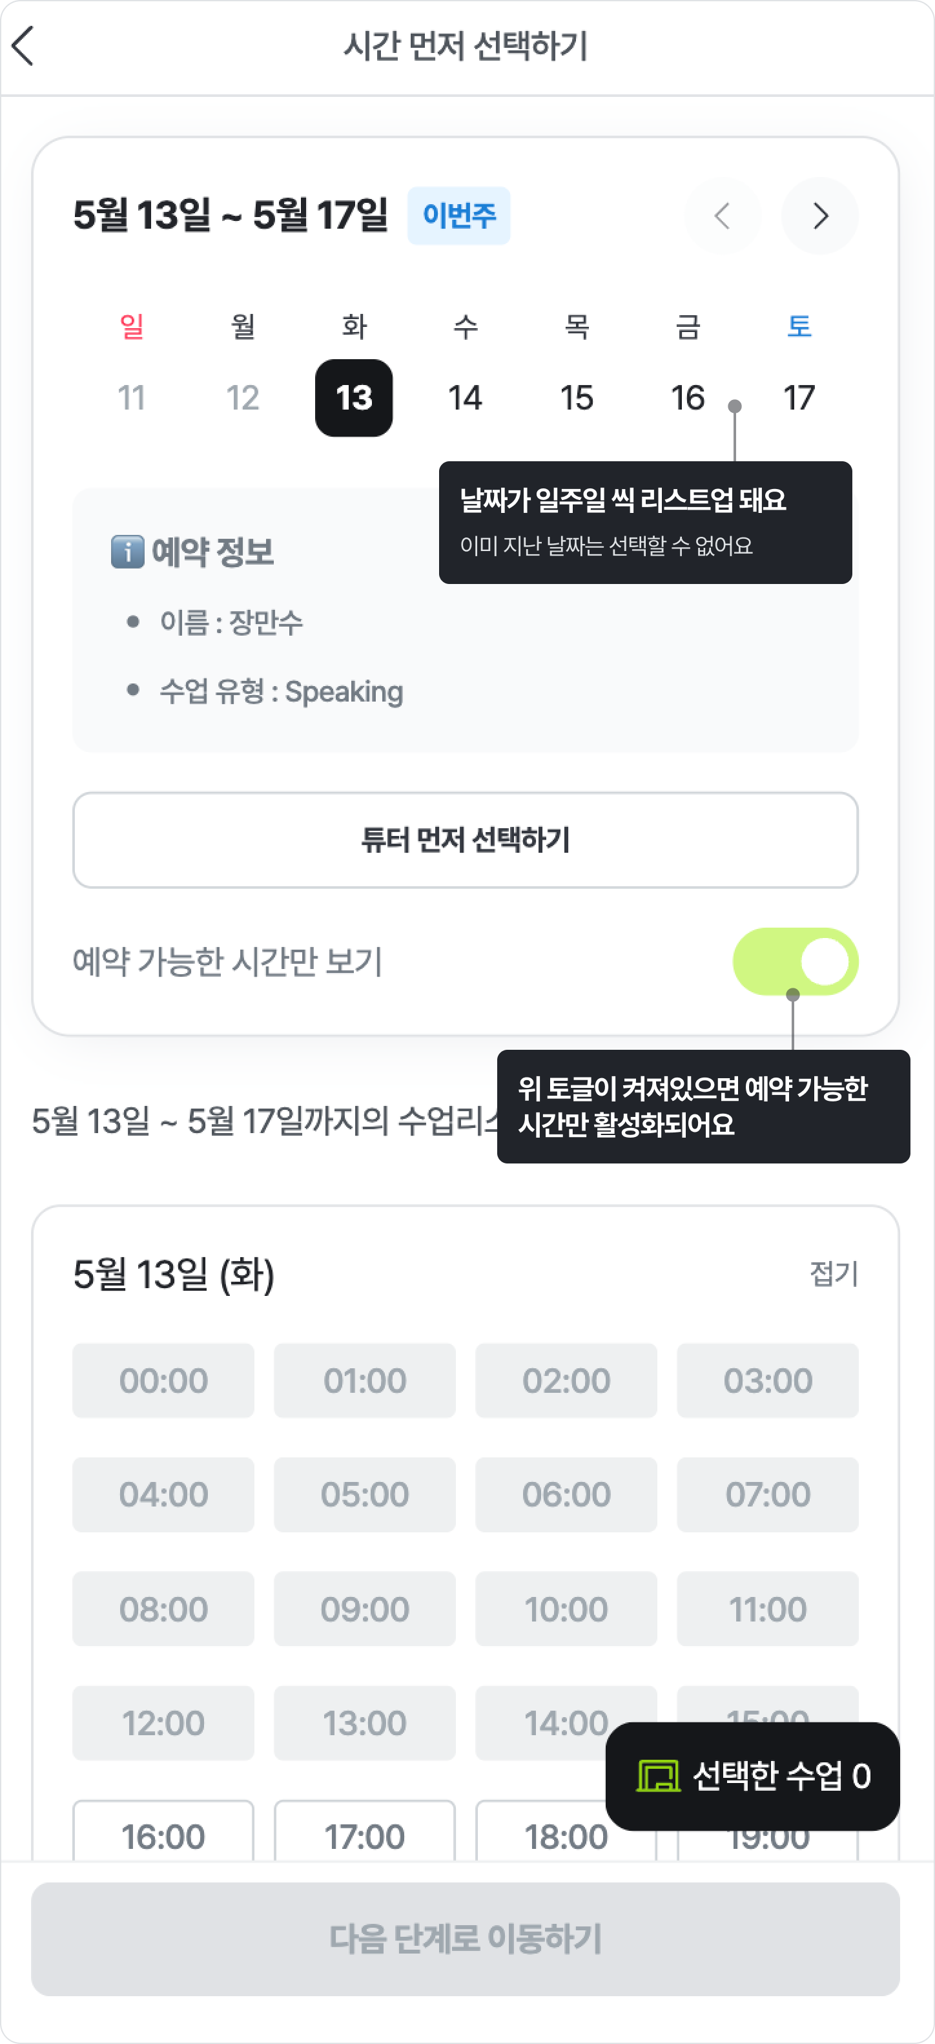The image size is (935, 2044).
Task: Select date 14 (수) in calendar
Action: (x=465, y=397)
